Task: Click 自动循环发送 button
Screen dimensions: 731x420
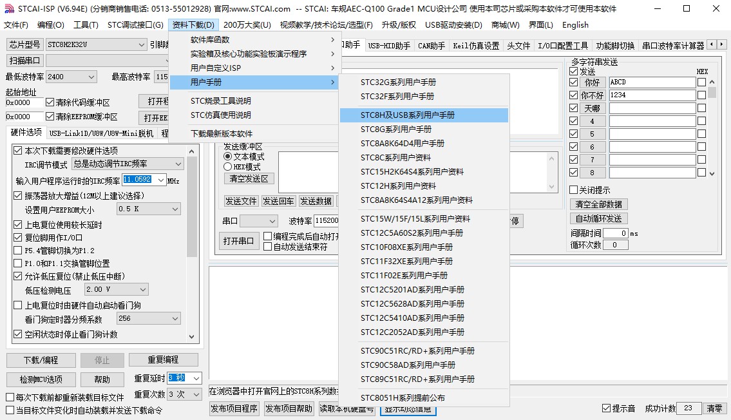Action: tap(598, 218)
